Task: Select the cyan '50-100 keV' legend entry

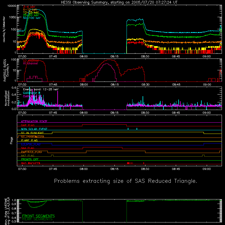Action: (32, 18)
